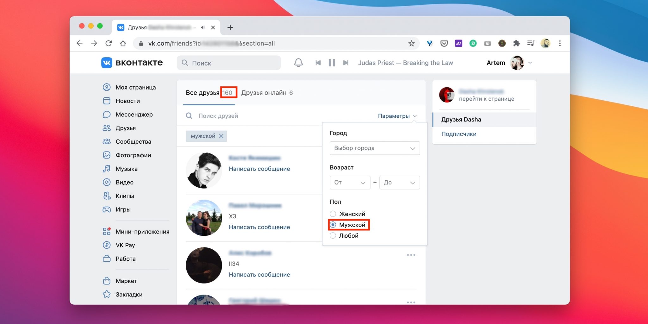The image size is (648, 324).
Task: Click the VK Pay icon
Action: [x=107, y=245]
